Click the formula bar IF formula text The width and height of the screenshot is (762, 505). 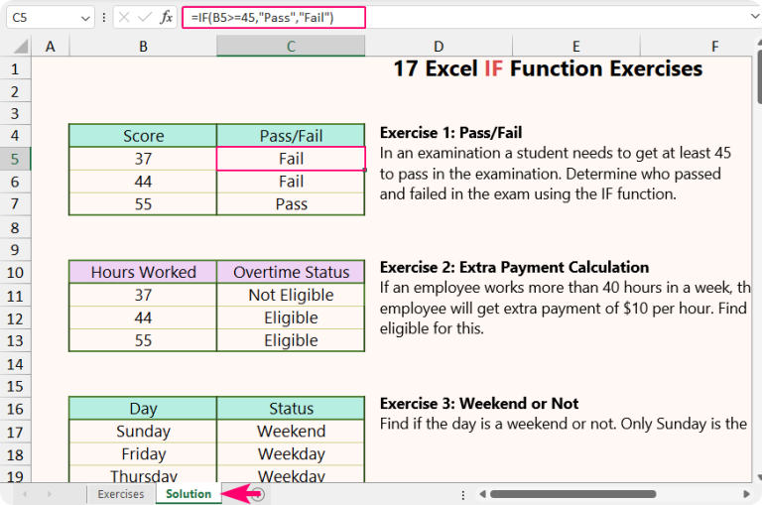coord(262,18)
